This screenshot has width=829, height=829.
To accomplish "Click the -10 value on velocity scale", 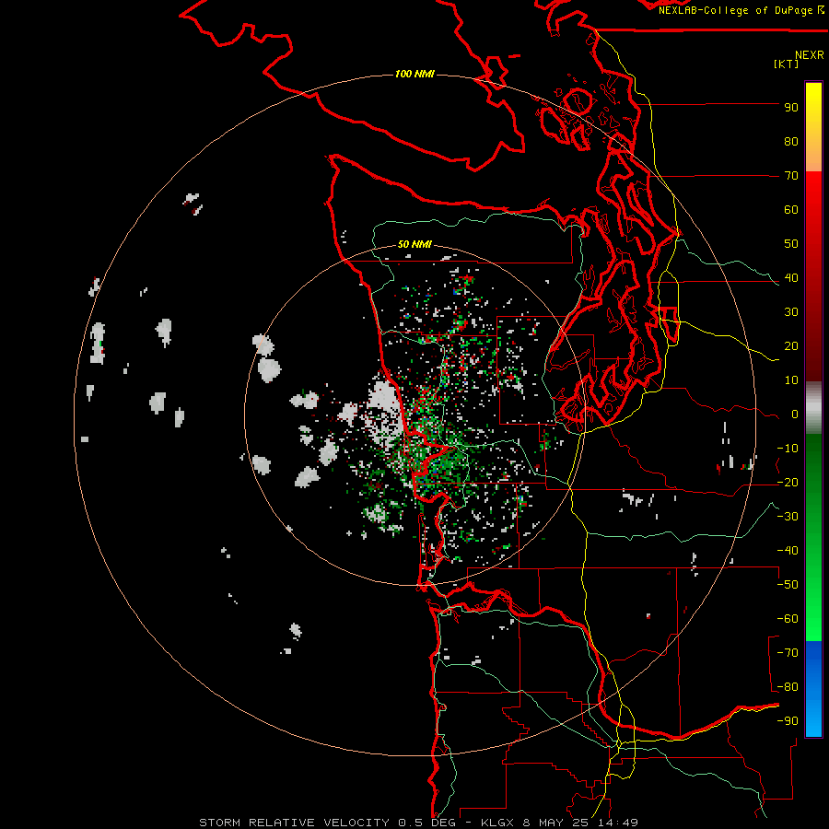I will [788, 449].
